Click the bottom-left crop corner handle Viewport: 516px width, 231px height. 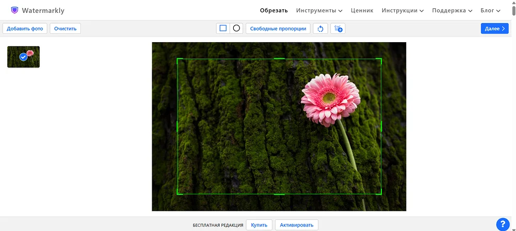pyautogui.click(x=178, y=193)
